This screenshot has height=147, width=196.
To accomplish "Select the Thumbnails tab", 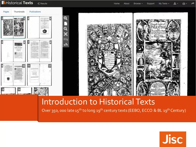I will tap(19, 12).
